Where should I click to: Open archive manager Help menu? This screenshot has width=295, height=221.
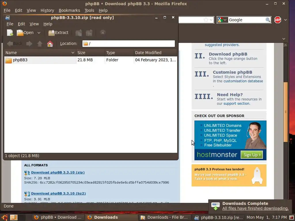point(48,24)
